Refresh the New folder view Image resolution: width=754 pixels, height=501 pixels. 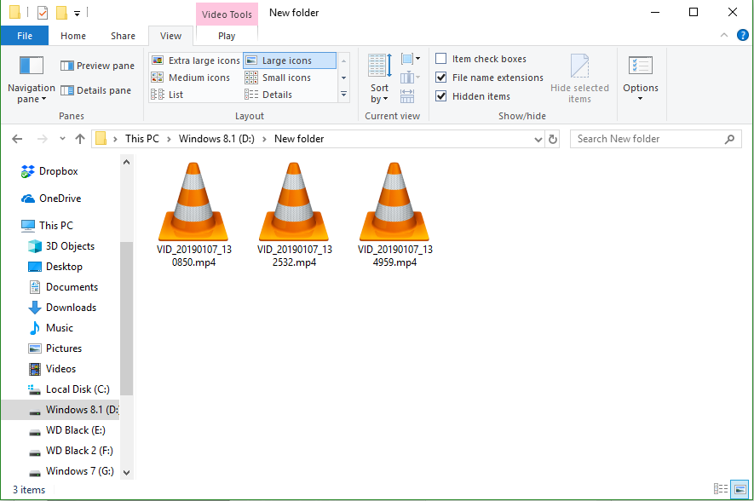click(x=554, y=138)
